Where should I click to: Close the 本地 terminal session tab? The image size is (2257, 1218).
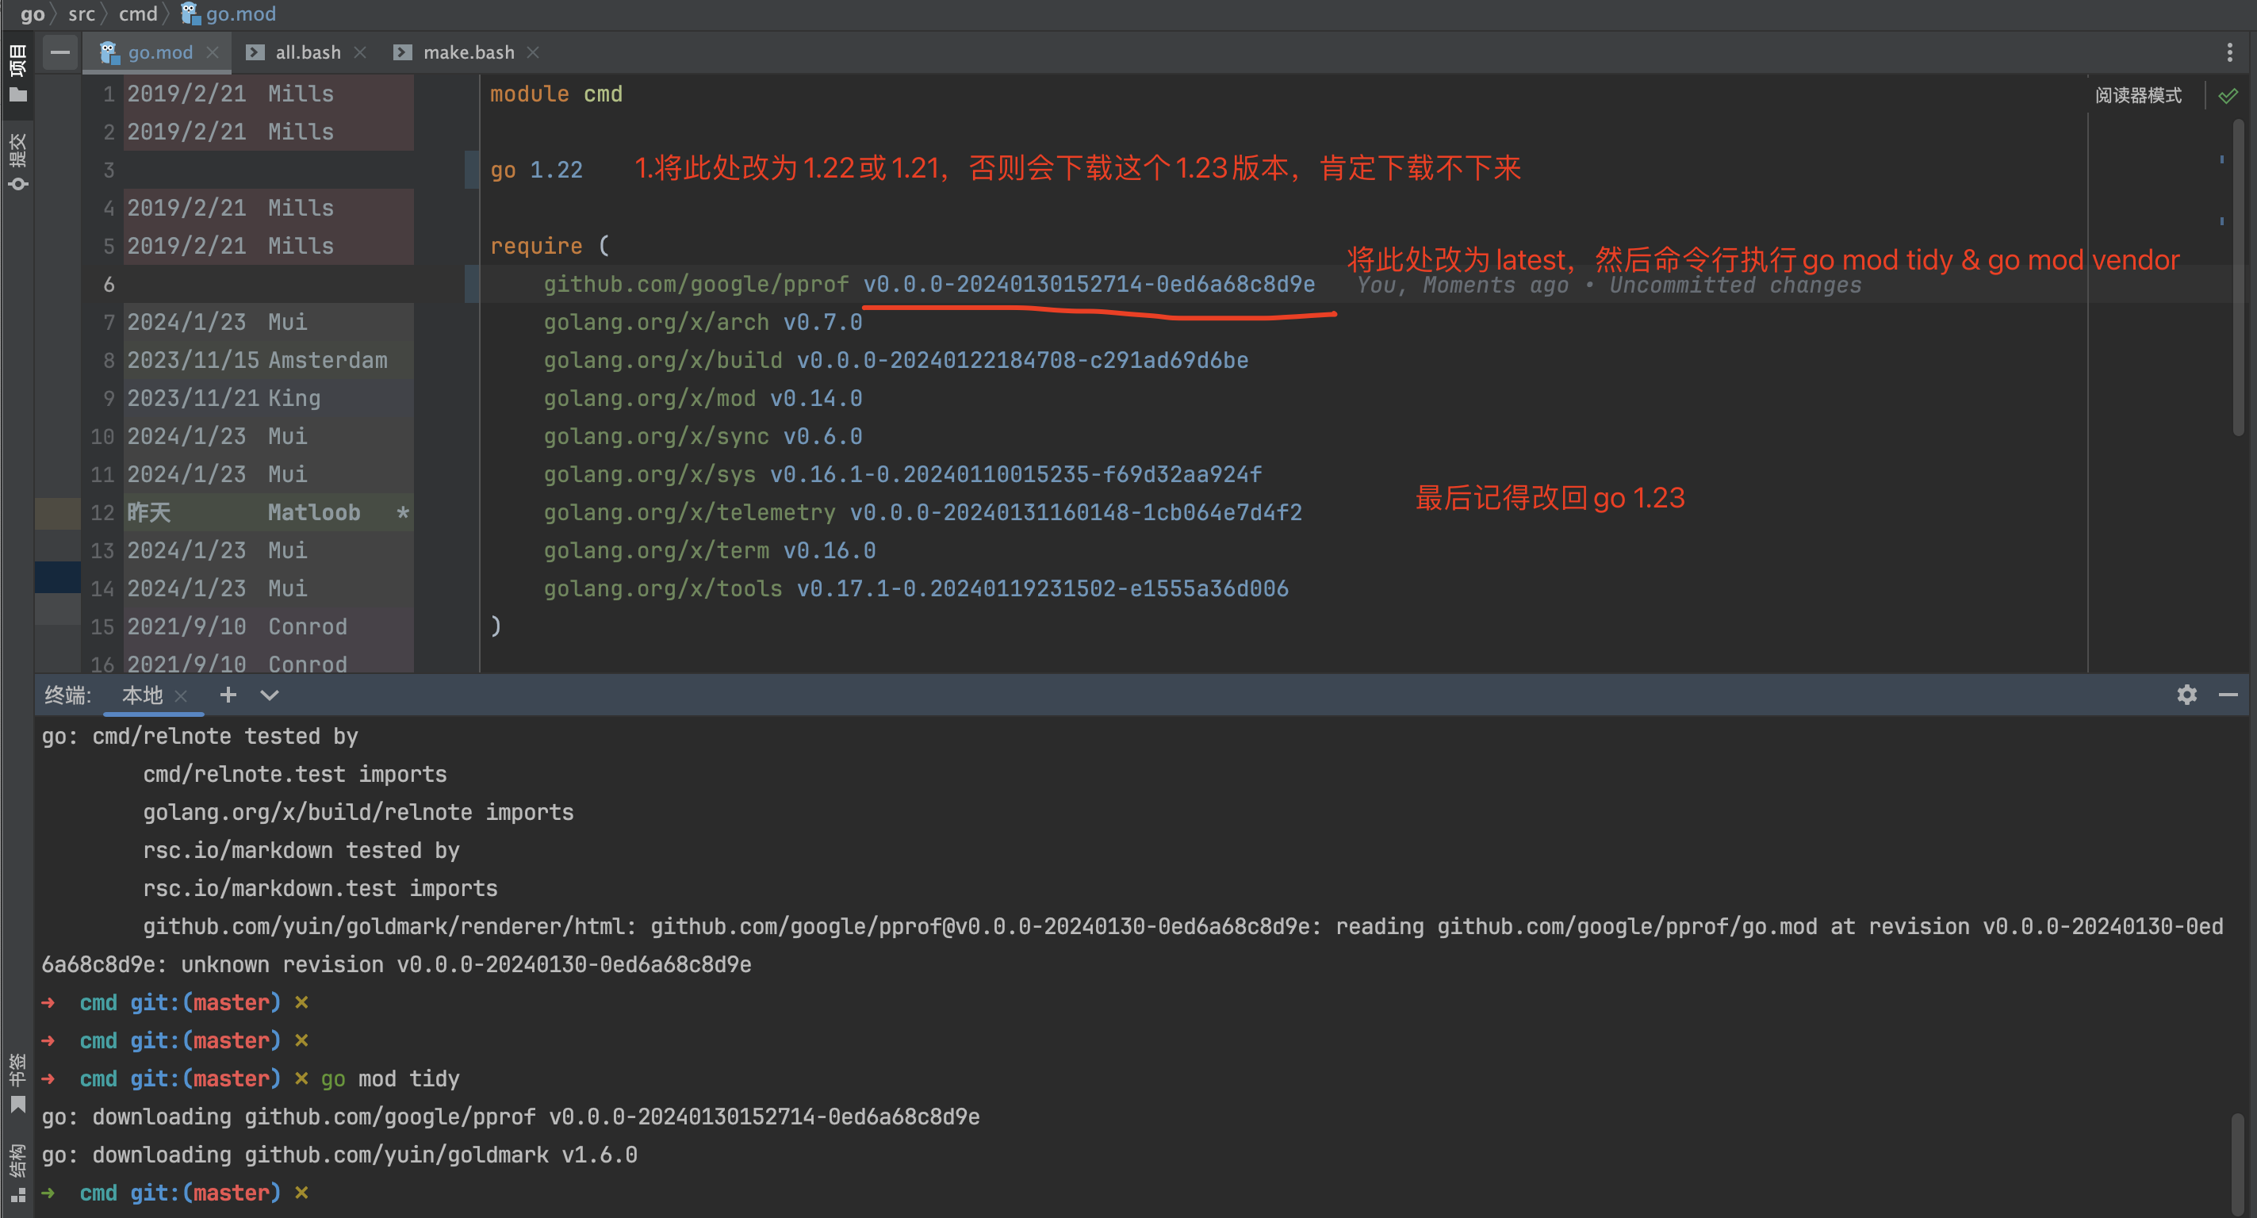coord(182,695)
